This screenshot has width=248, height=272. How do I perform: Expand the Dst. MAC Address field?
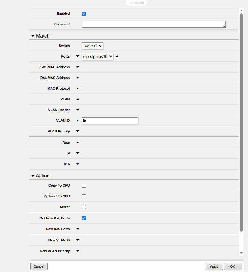click(x=78, y=78)
